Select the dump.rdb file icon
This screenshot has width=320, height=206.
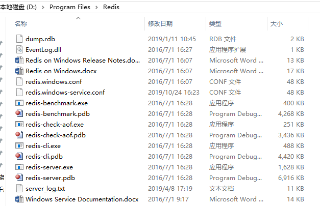click(19, 39)
